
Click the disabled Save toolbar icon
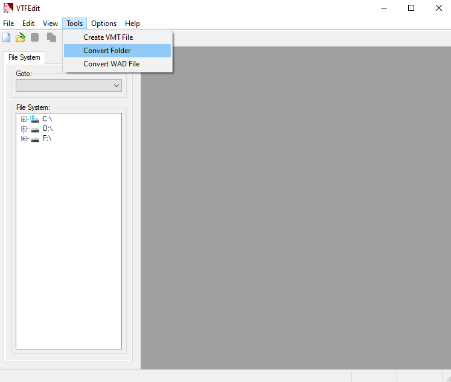tap(35, 37)
